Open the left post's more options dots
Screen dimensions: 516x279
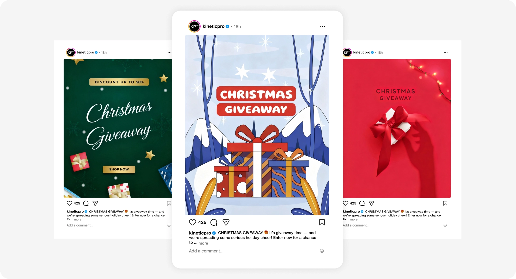[169, 52]
